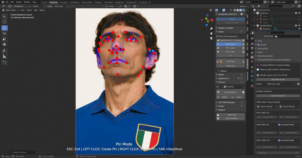Open the GeoTracker sidebar tab
The height and width of the screenshot is (158, 302).
point(247,76)
